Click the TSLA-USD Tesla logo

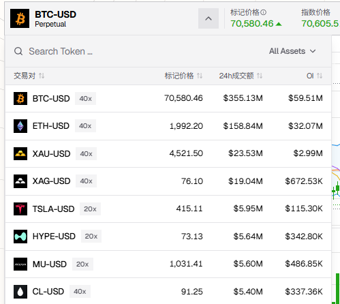(20, 209)
